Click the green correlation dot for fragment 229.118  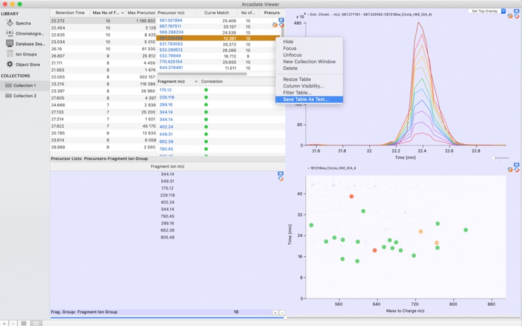point(206,97)
